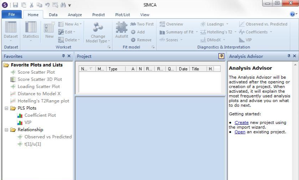
Task: Click the Find binoculars icon
Action: tap(63, 5)
